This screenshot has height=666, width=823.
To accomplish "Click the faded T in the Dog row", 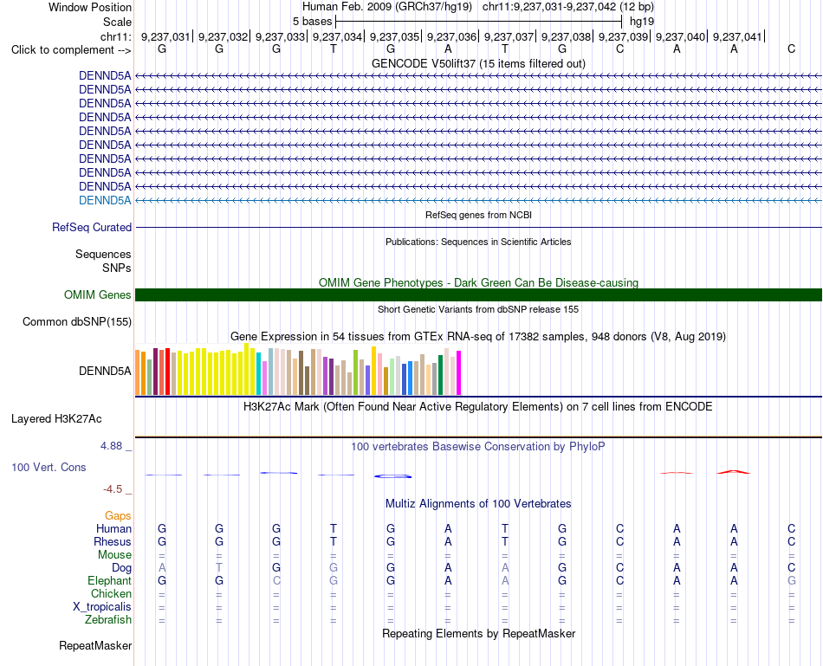I will click(x=219, y=567).
